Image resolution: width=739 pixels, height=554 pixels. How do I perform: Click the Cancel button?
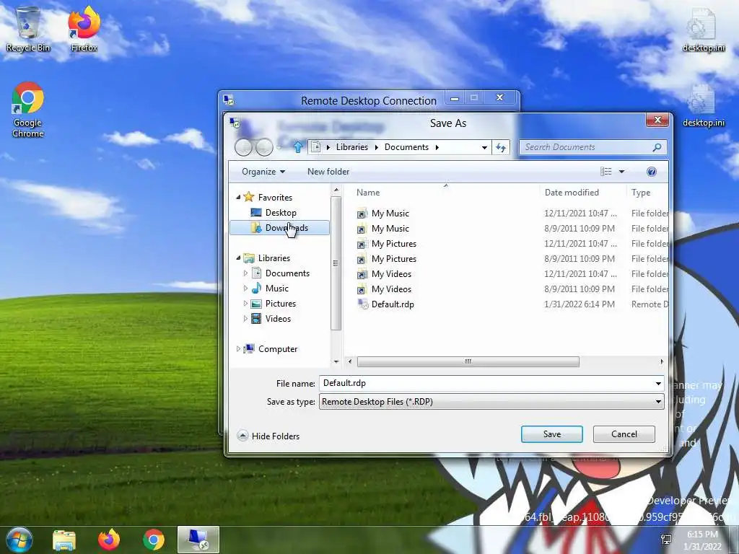[x=624, y=434]
